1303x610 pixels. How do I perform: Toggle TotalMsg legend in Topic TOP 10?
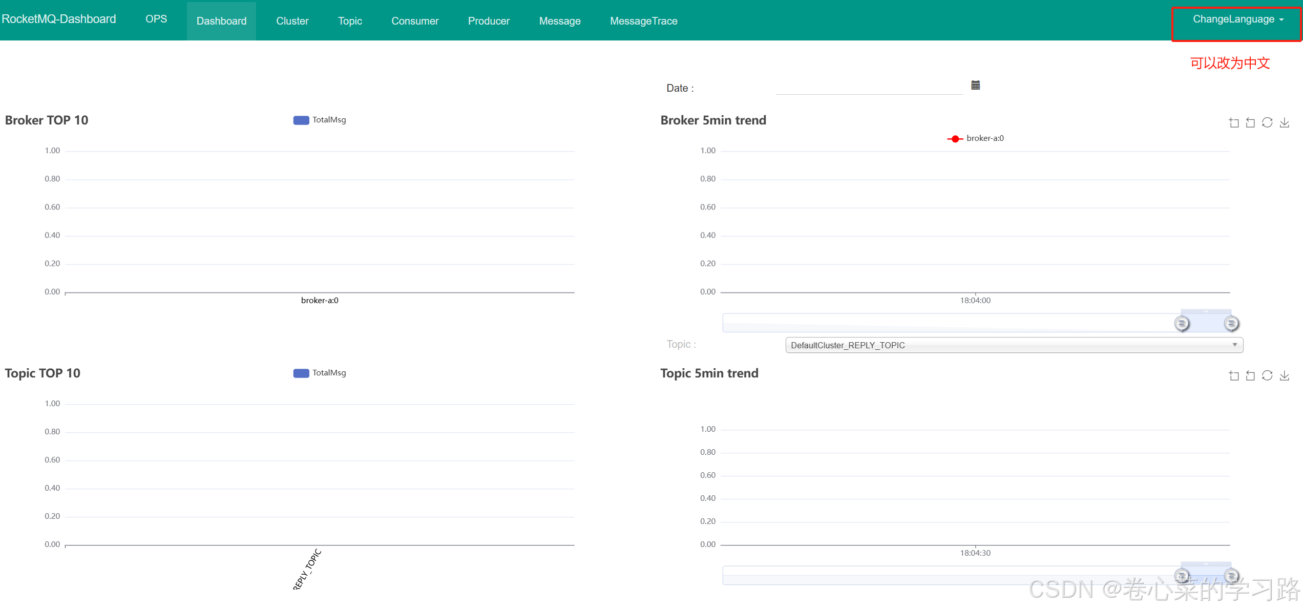(x=320, y=373)
